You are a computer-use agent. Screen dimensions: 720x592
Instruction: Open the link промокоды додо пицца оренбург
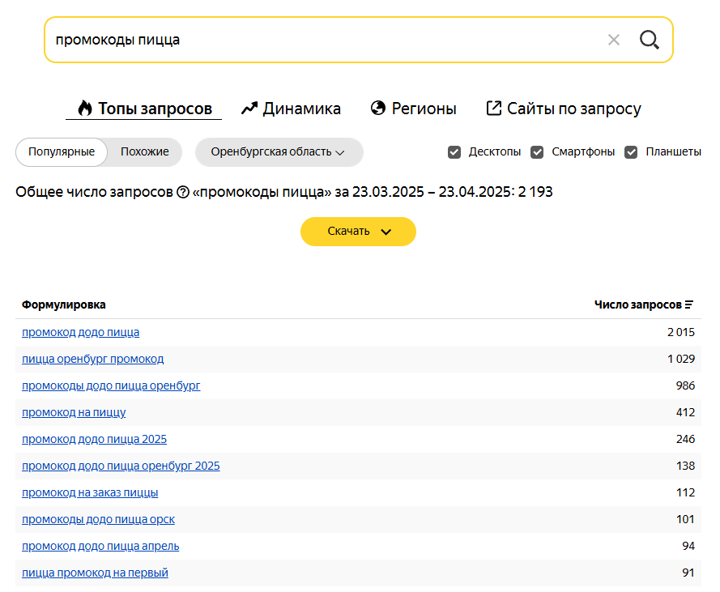111,385
